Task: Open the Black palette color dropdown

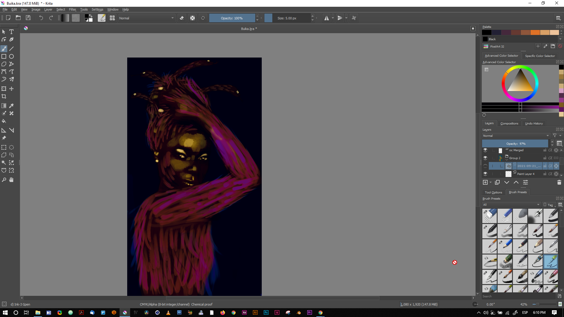Action: [x=560, y=39]
